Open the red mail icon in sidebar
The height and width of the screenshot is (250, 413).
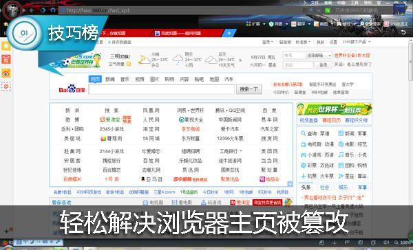point(6,60)
